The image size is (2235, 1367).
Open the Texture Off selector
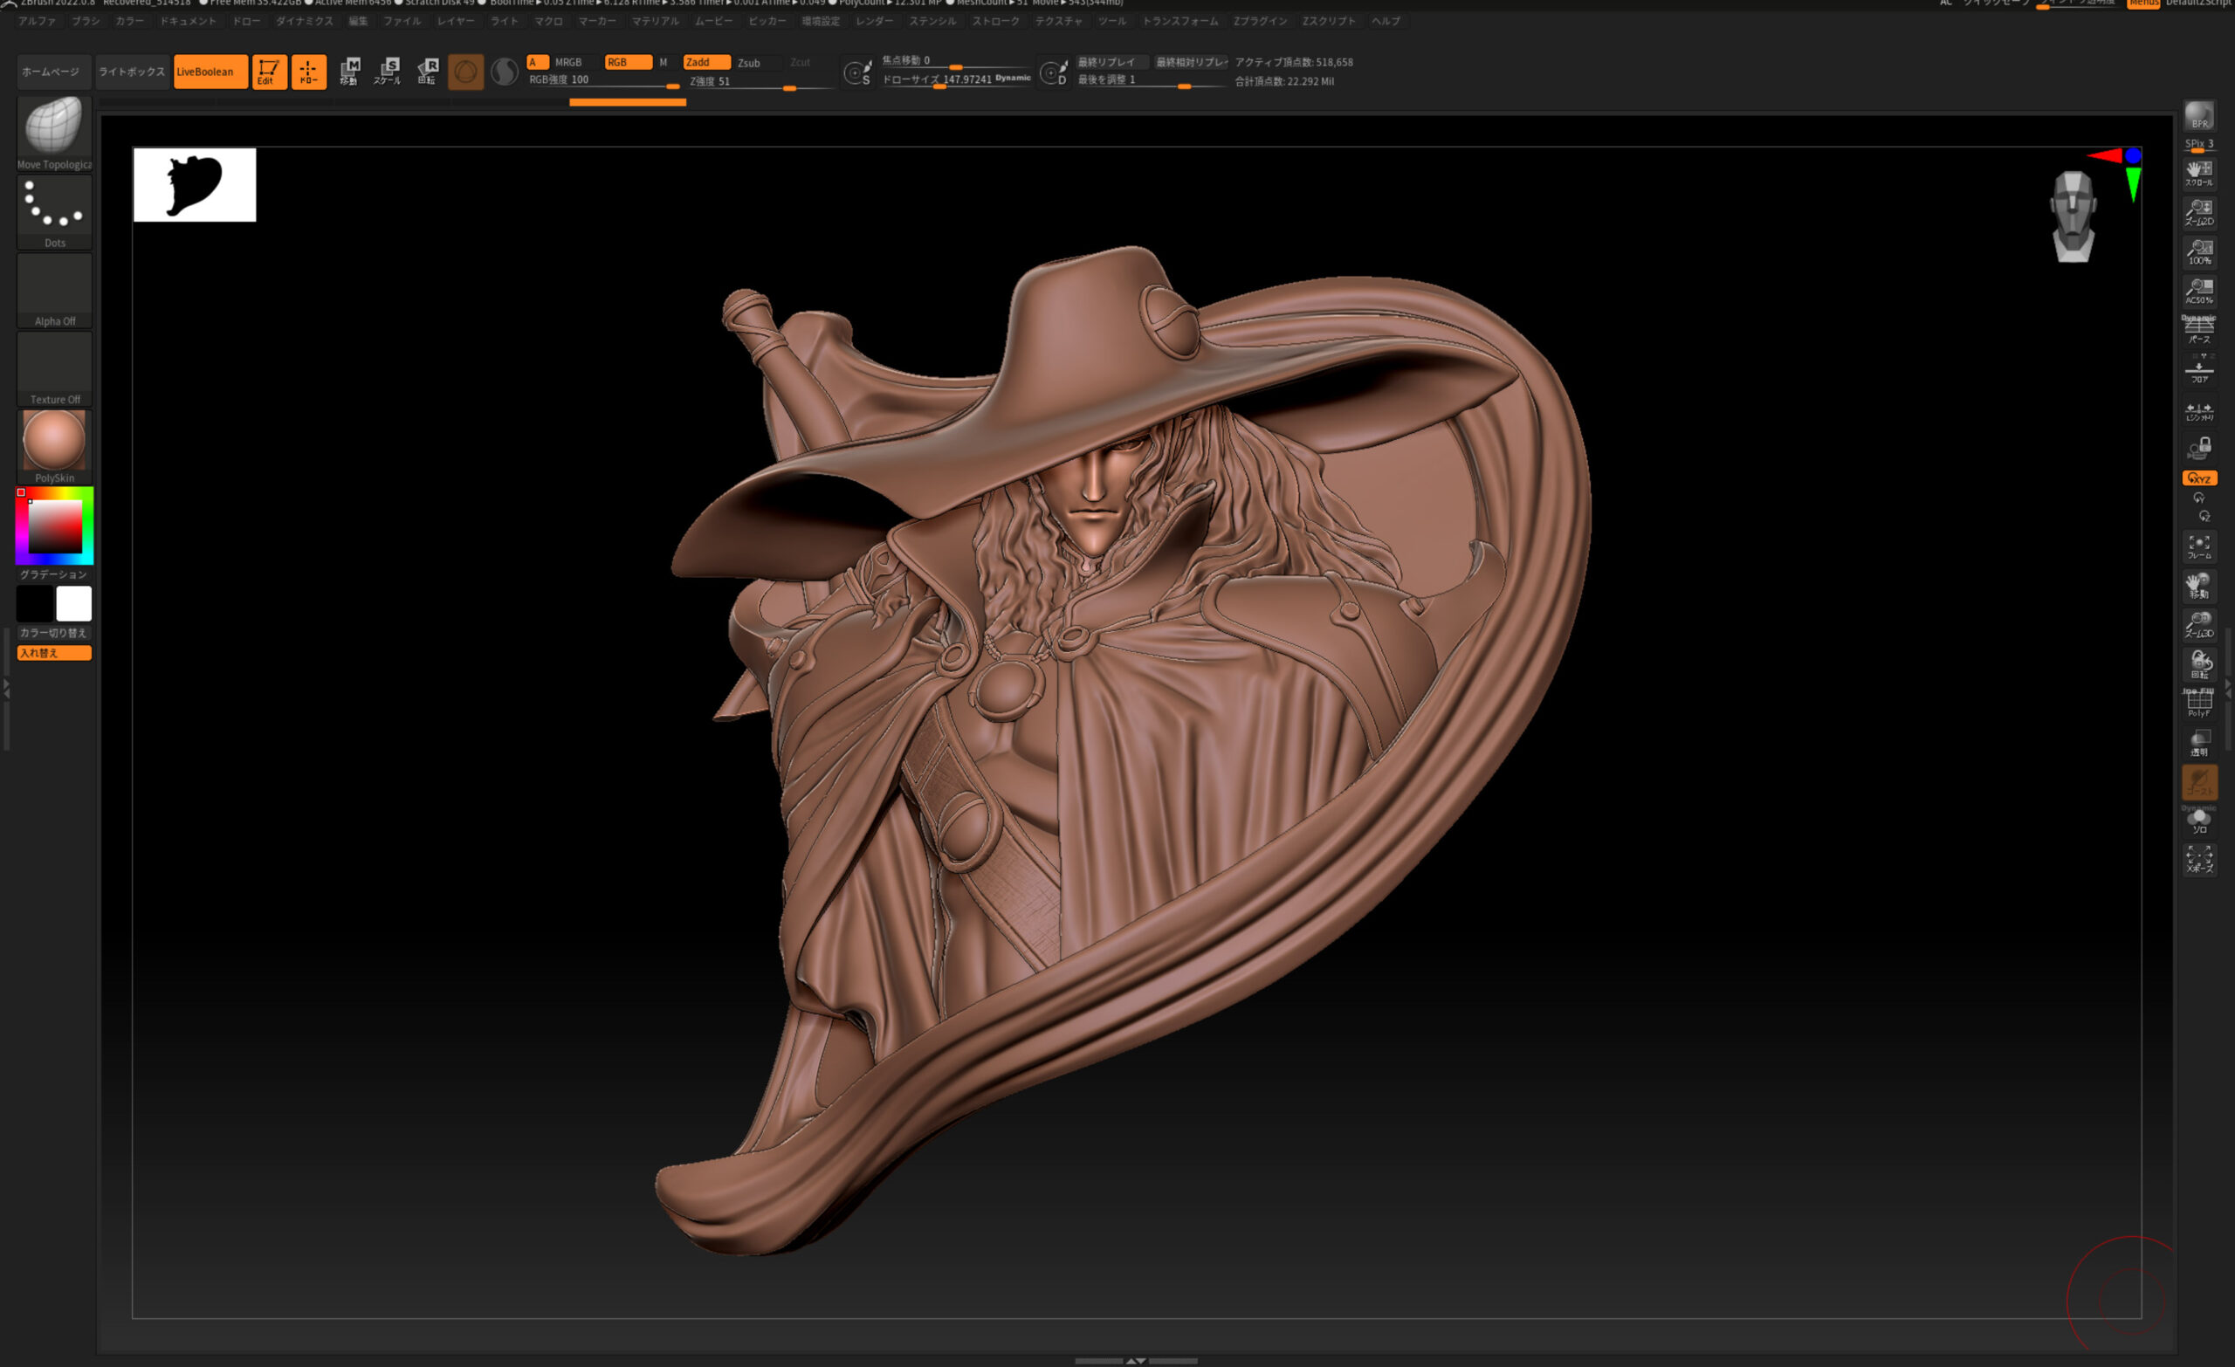(54, 368)
